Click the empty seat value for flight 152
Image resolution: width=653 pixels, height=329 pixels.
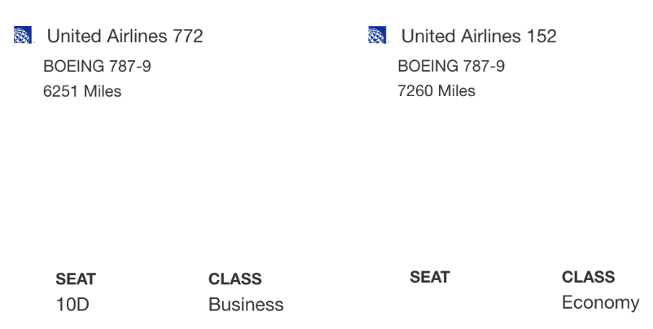click(x=430, y=303)
